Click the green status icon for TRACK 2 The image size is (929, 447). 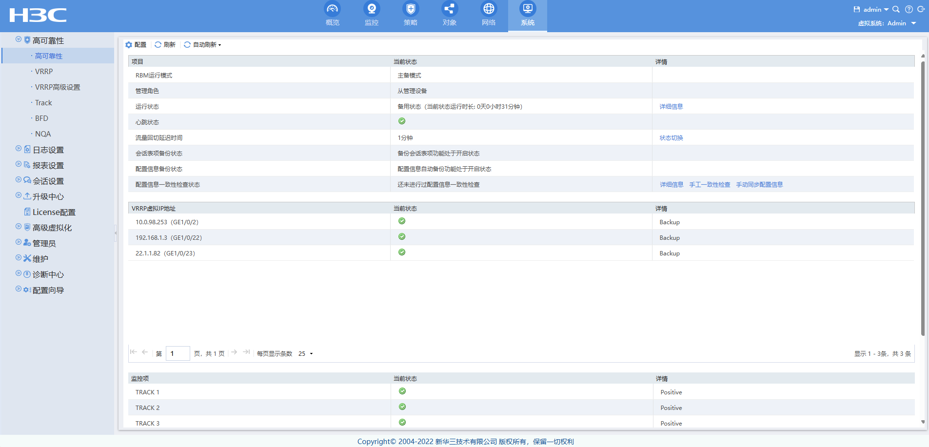402,407
